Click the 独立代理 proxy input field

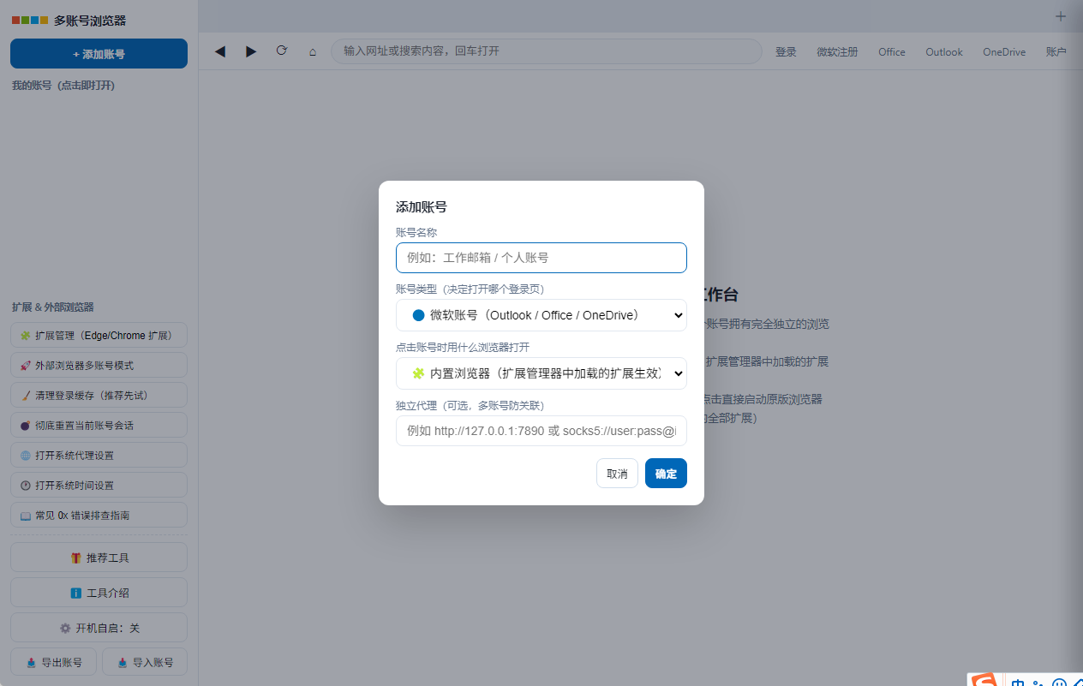coord(541,431)
